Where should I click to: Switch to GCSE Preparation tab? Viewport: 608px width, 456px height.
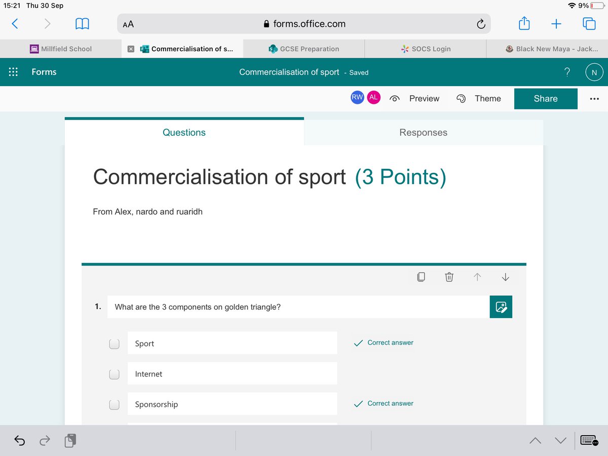coord(303,49)
